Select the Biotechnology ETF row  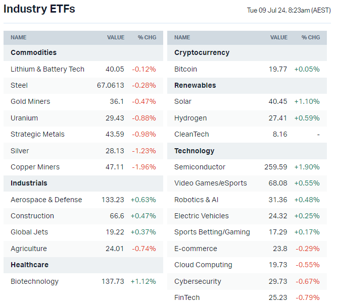click(x=34, y=281)
